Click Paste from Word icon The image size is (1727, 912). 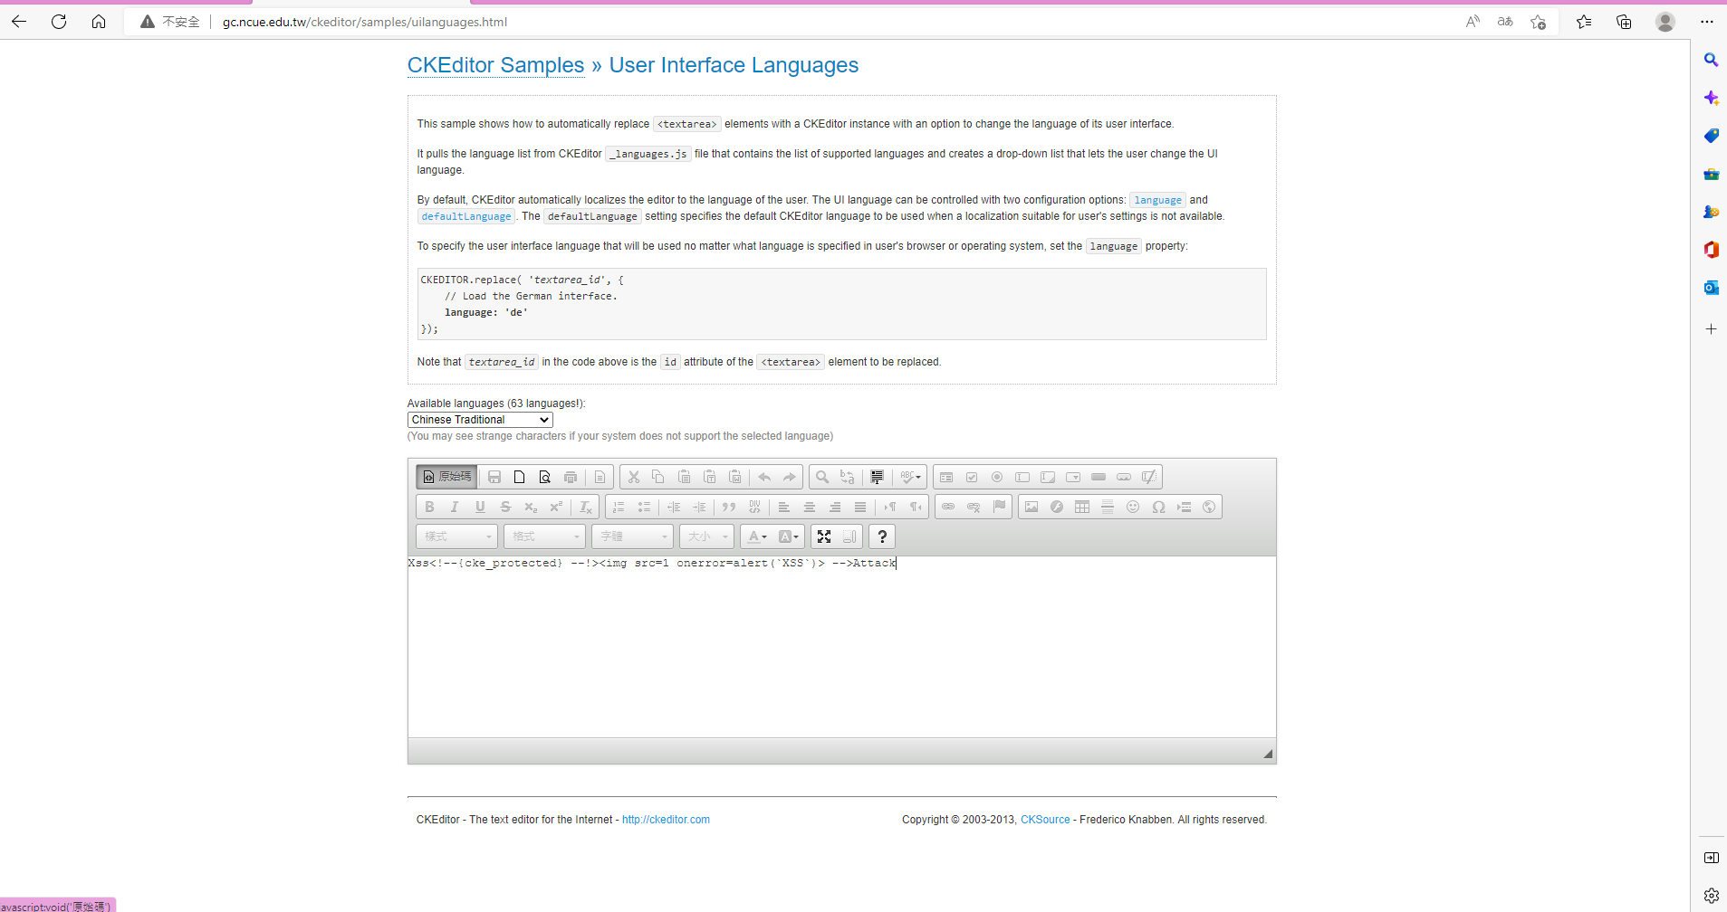point(735,477)
